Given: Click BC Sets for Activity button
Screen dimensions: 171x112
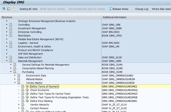Looking at the screenshot, I should pyautogui.click(x=53, y=9).
